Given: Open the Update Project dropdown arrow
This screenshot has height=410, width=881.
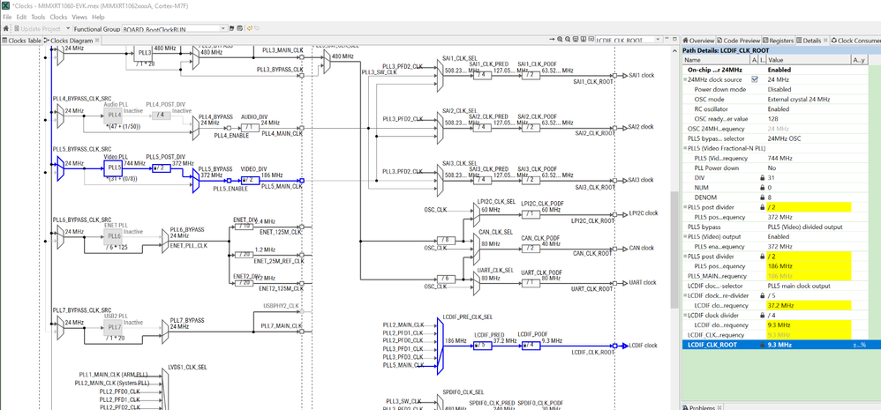Looking at the screenshot, I should (68, 28).
